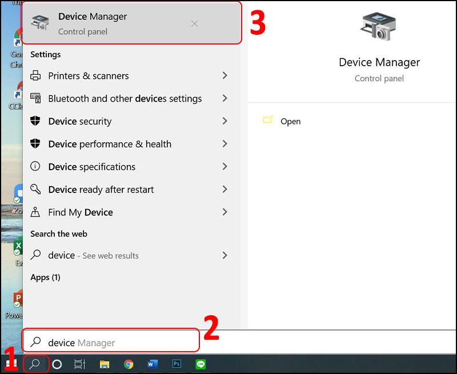Open the Start menu
The image size is (457, 374).
tap(10, 364)
